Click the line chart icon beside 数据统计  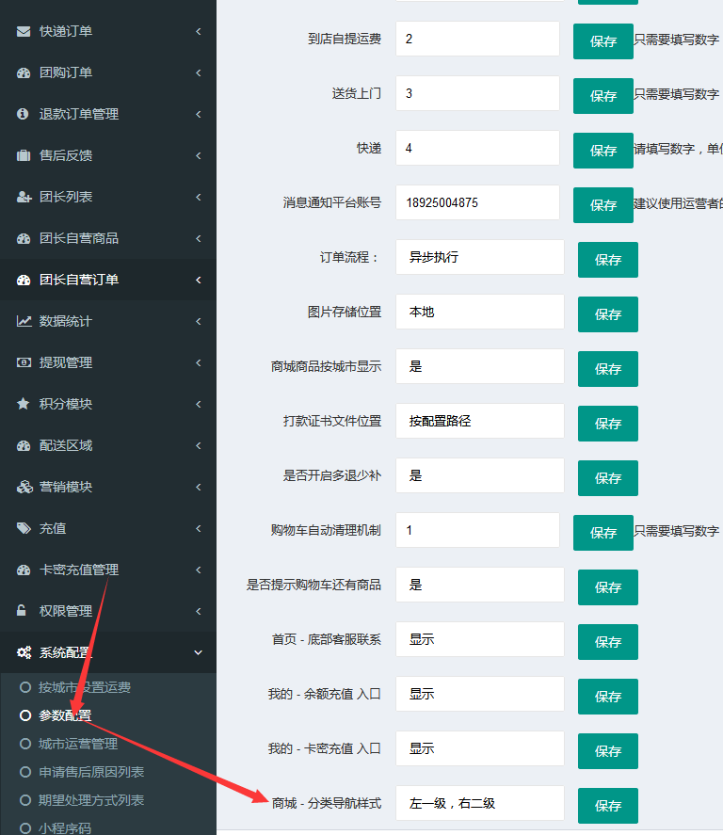(24, 321)
